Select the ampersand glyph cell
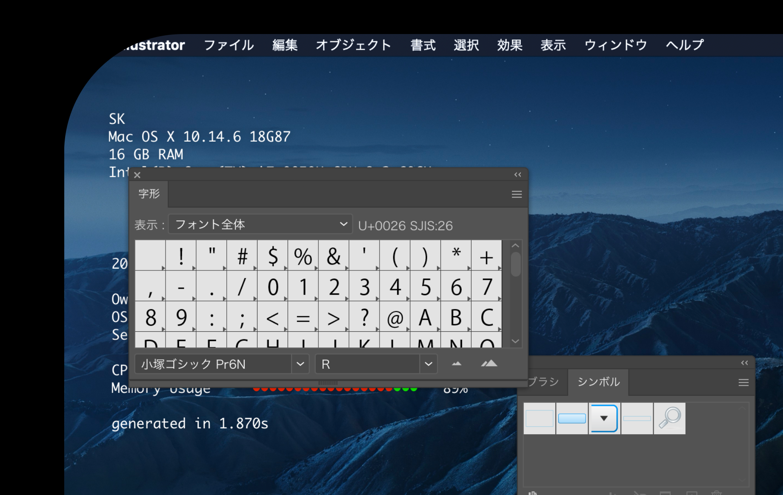The height and width of the screenshot is (495, 783). coord(334,256)
